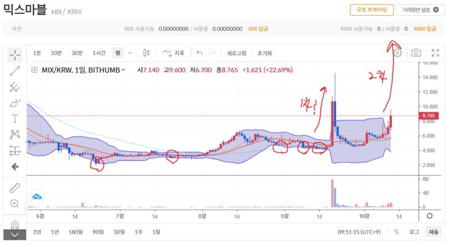Select the 1분 interval
Viewport: 450px width, 247px height.
(37, 53)
